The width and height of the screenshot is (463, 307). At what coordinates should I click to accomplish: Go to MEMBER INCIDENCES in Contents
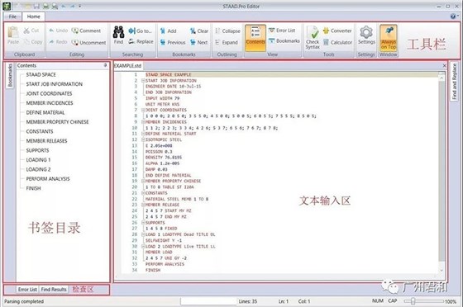pos(50,103)
